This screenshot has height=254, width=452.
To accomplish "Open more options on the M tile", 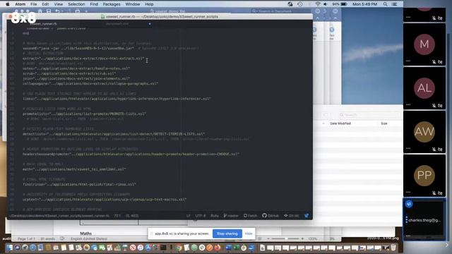I will 408,61.
